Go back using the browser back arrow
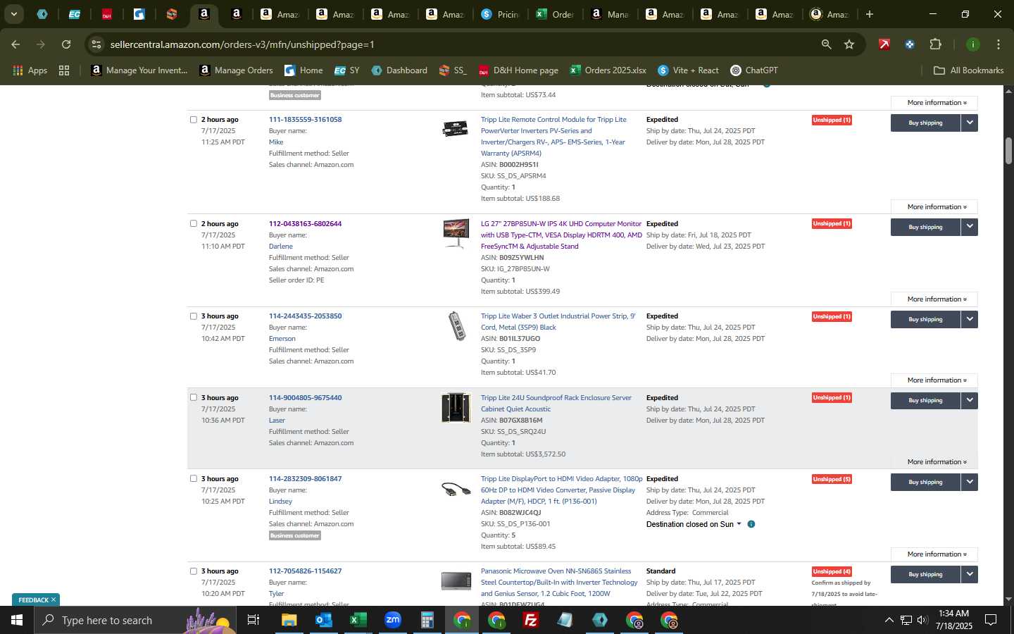This screenshot has width=1014, height=634. [15, 44]
